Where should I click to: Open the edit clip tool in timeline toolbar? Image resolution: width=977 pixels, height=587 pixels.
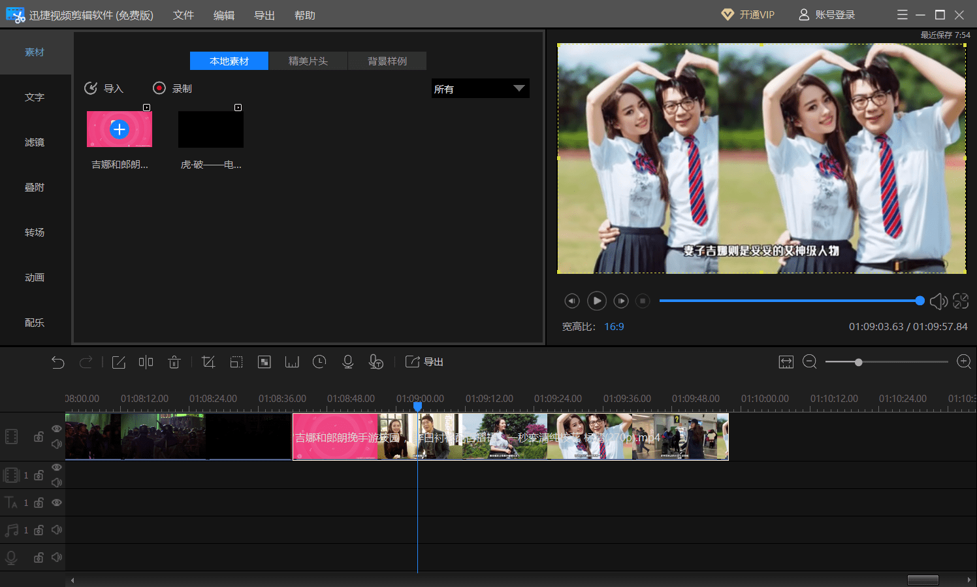point(118,362)
